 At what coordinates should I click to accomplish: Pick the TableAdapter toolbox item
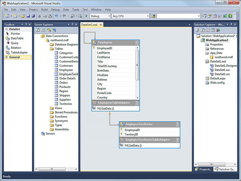point(17,52)
